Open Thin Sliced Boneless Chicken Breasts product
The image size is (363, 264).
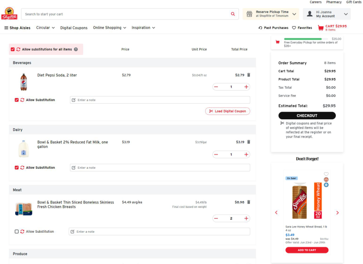pyautogui.click(x=75, y=205)
